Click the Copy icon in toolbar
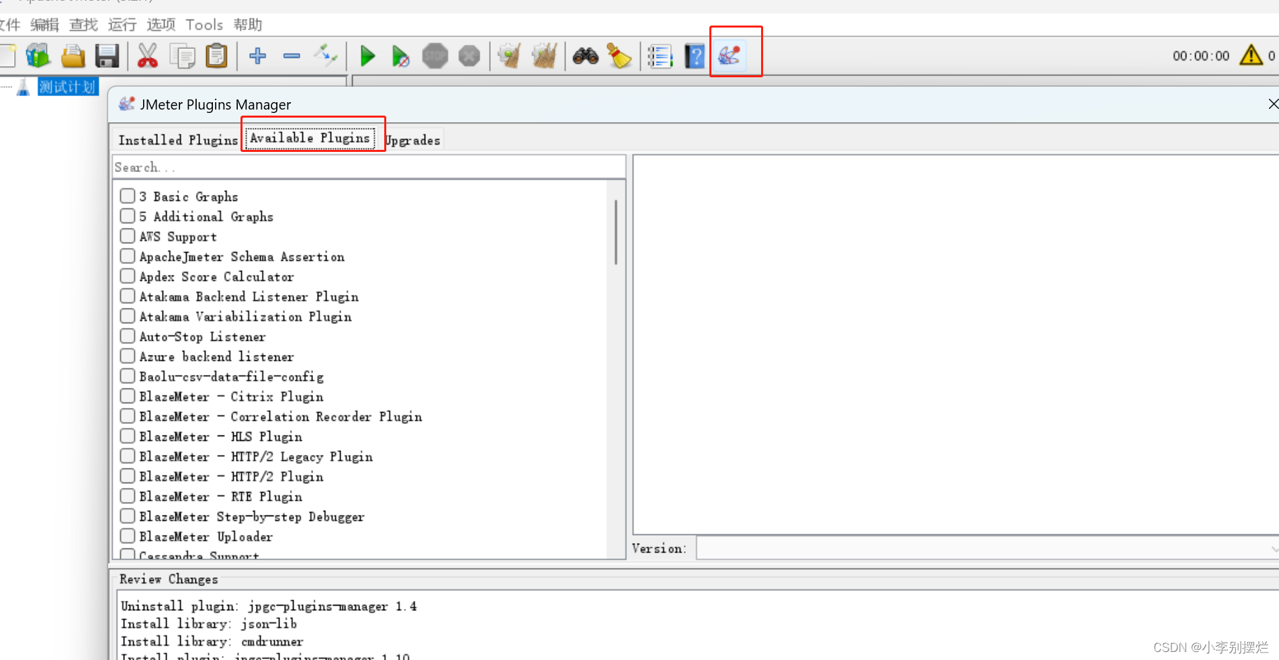The height and width of the screenshot is (660, 1279). (x=182, y=56)
